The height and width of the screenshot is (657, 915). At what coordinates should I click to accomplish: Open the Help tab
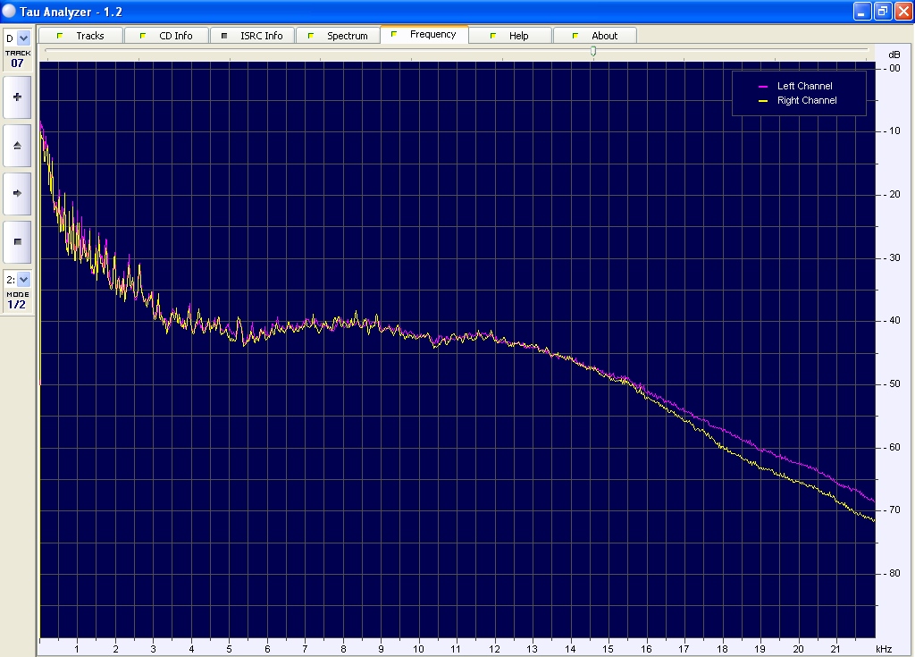(x=510, y=36)
